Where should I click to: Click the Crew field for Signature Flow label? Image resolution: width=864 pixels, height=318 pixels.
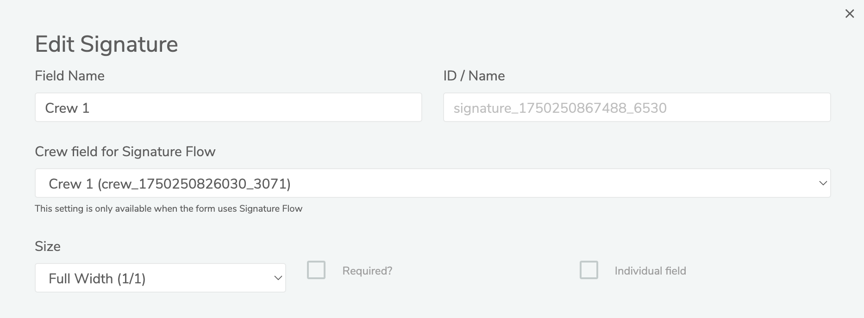[125, 152]
